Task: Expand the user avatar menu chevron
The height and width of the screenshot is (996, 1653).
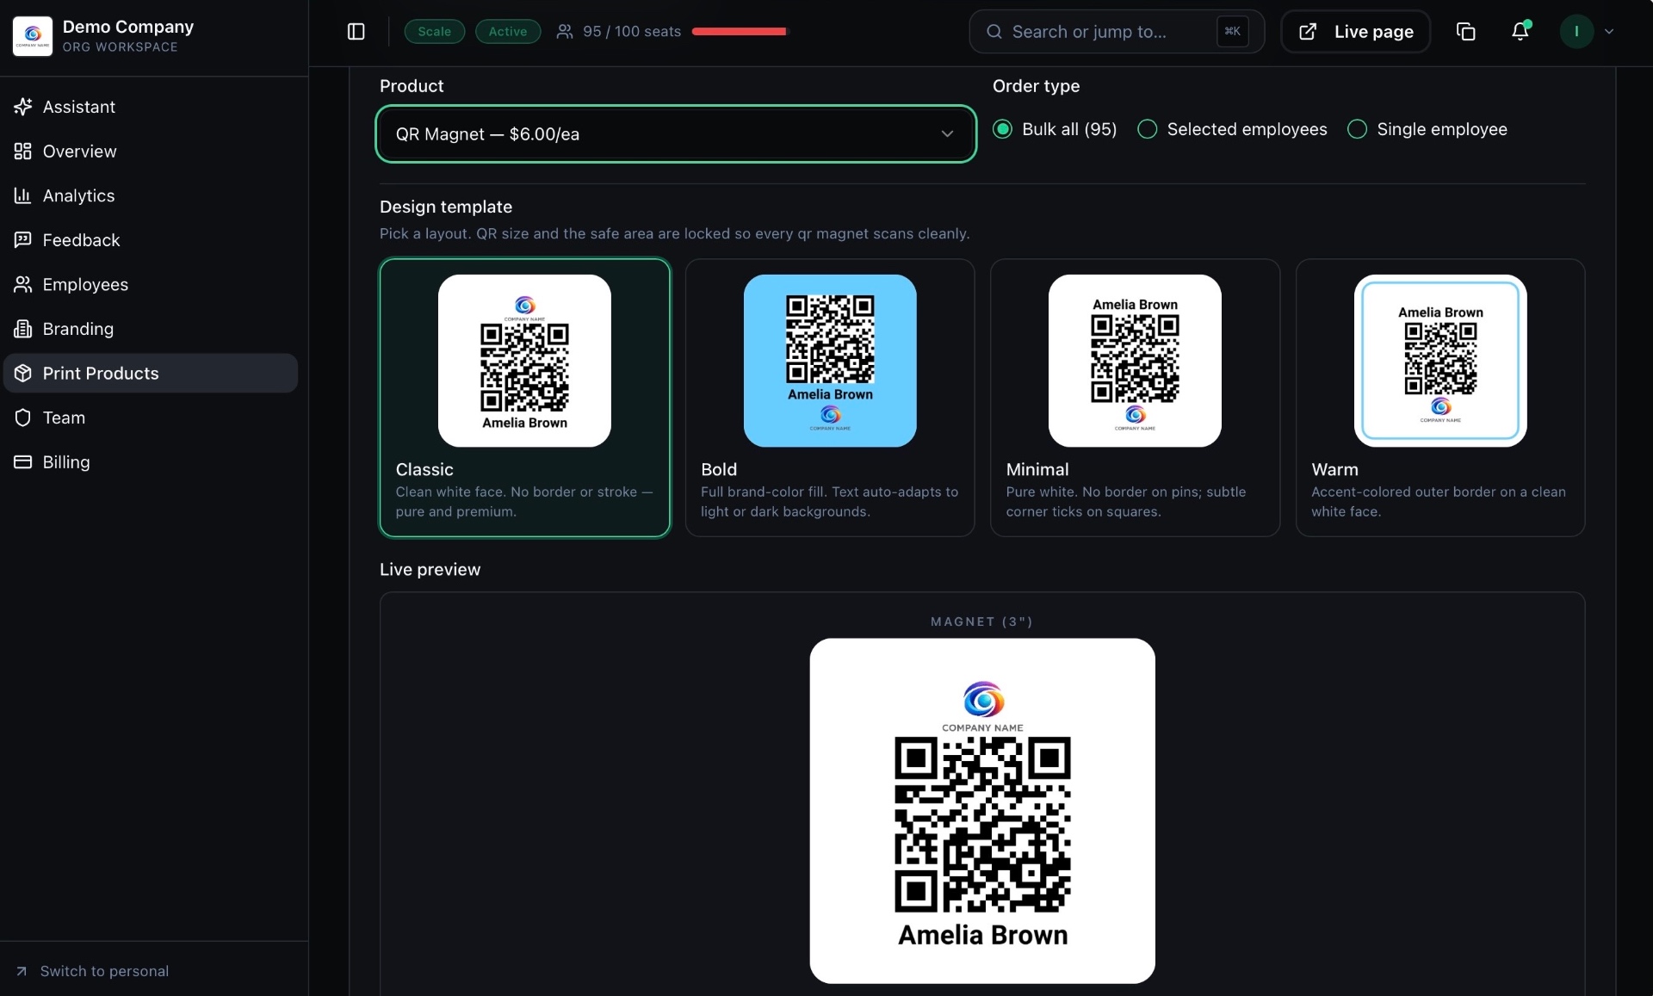Action: click(x=1609, y=32)
